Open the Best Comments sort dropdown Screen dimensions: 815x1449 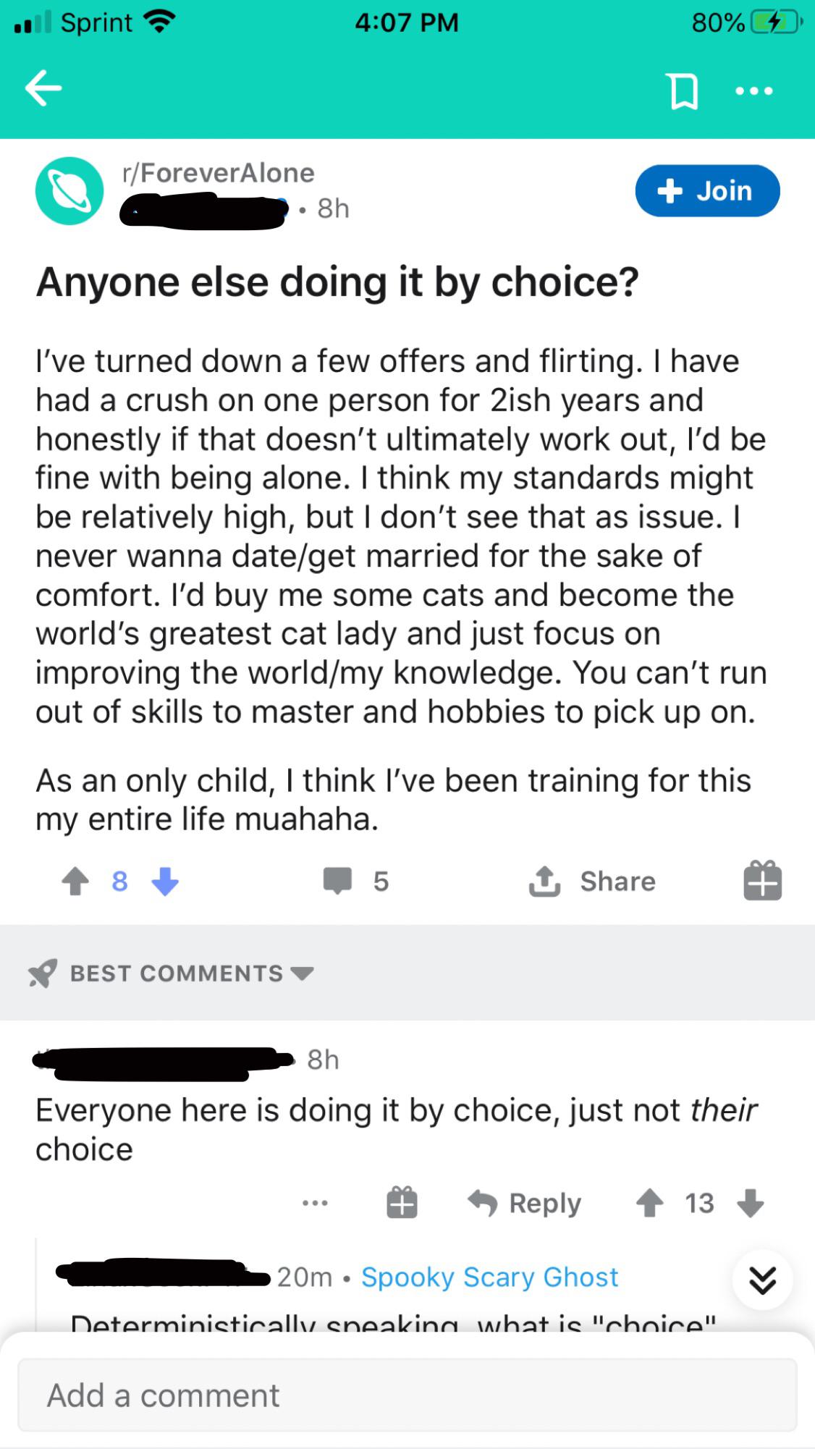point(191,973)
